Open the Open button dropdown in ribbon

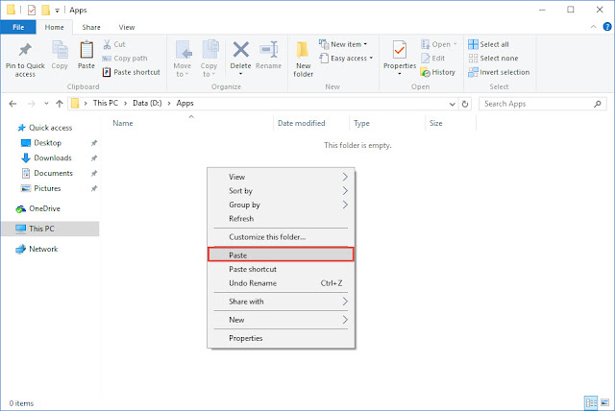pos(439,44)
